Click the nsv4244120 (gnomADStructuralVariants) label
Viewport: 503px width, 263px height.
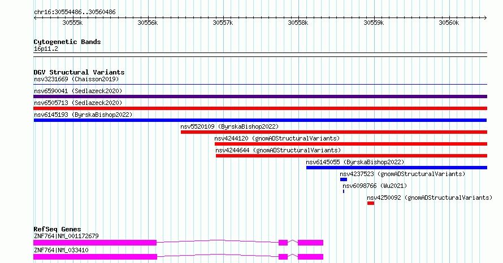[277, 138]
